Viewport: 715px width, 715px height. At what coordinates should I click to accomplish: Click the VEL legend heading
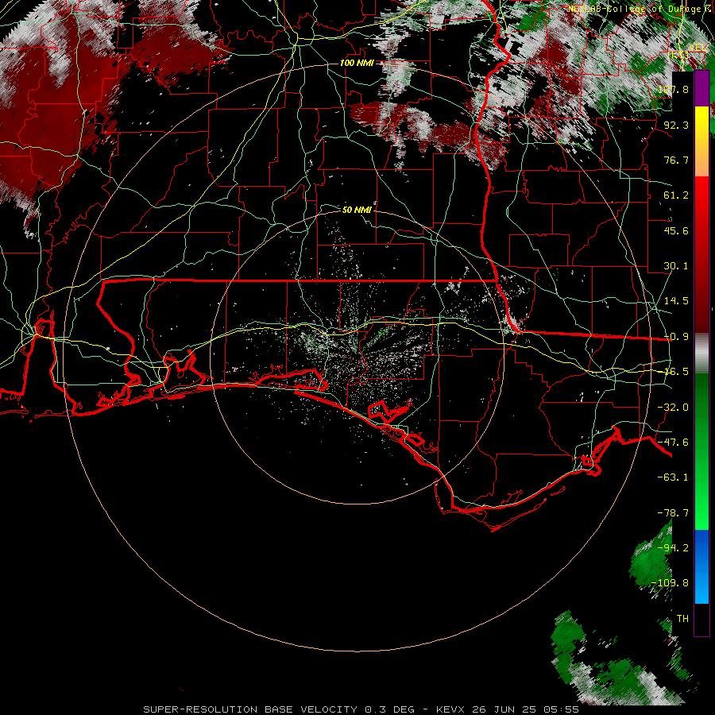[698, 48]
